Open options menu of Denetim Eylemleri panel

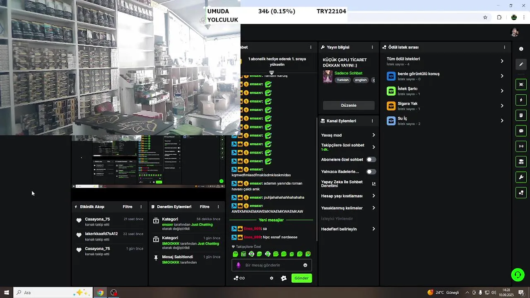point(218,207)
